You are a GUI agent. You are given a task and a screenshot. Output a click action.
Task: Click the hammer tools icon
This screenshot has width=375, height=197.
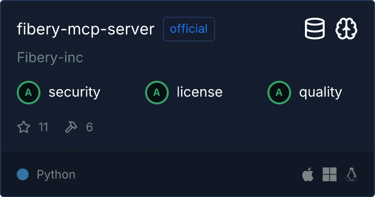[71, 128]
